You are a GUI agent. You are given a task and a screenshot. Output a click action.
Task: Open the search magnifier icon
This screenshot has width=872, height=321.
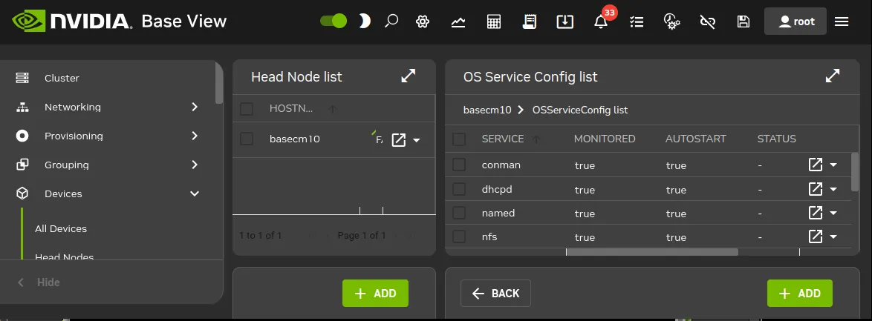[x=391, y=21]
